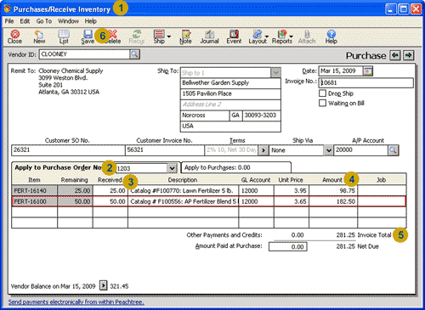Image resolution: width=425 pixels, height=310 pixels.
Task: Click the Layout toolbar icon
Action: click(258, 37)
